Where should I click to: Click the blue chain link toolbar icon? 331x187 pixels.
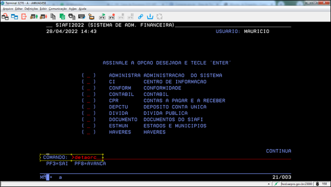click(x=141, y=16)
